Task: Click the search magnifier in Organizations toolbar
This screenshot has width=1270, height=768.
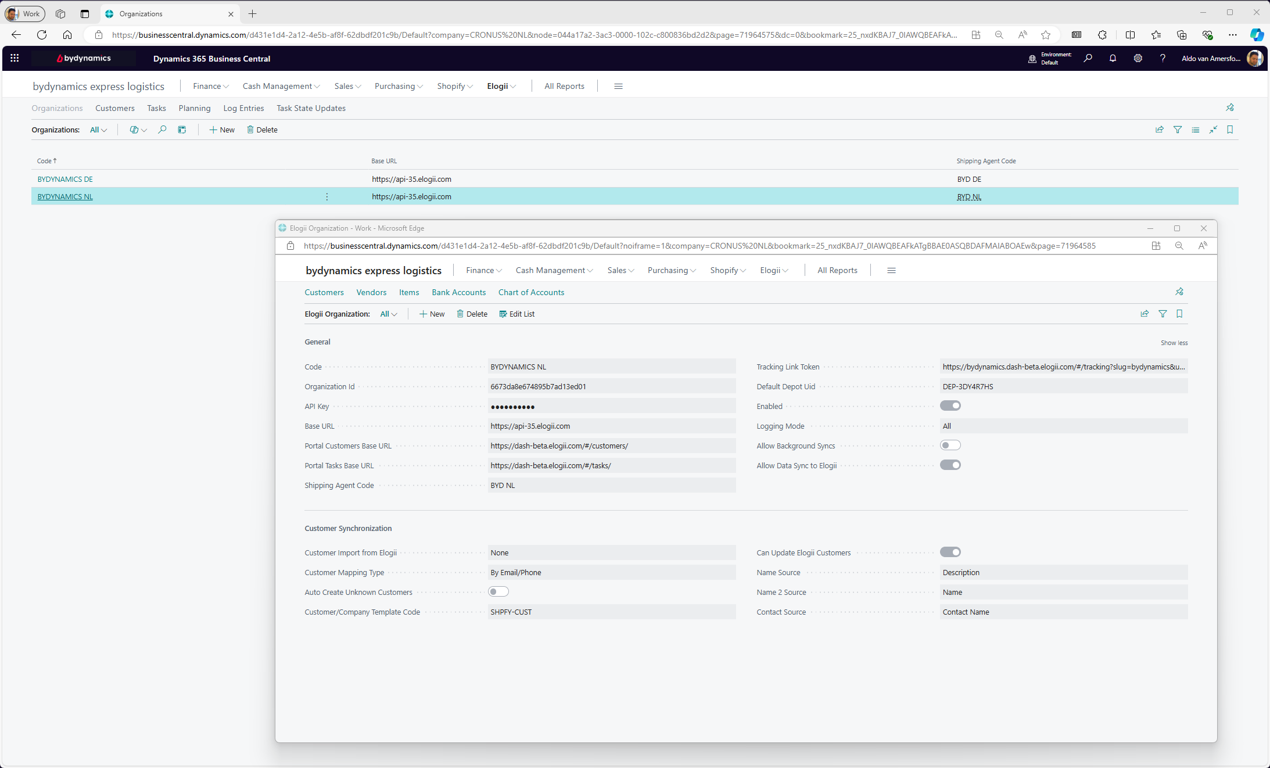Action: coord(162,130)
